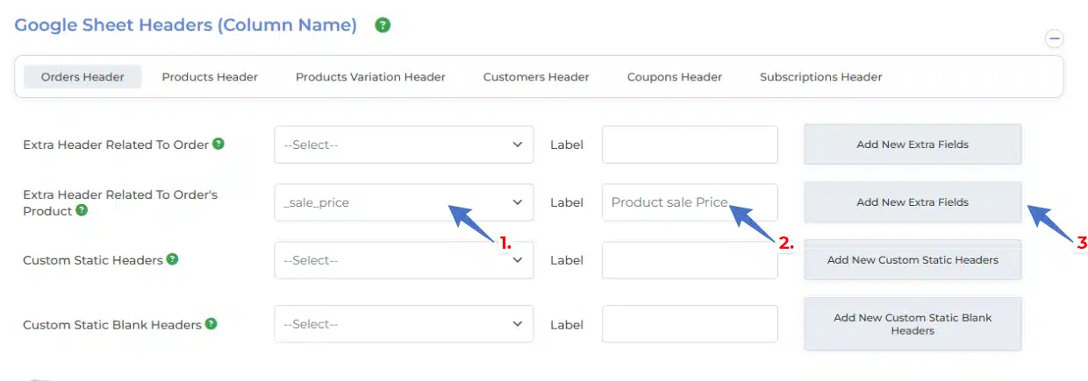
Task: Select the Coupons Header tab
Action: click(674, 77)
